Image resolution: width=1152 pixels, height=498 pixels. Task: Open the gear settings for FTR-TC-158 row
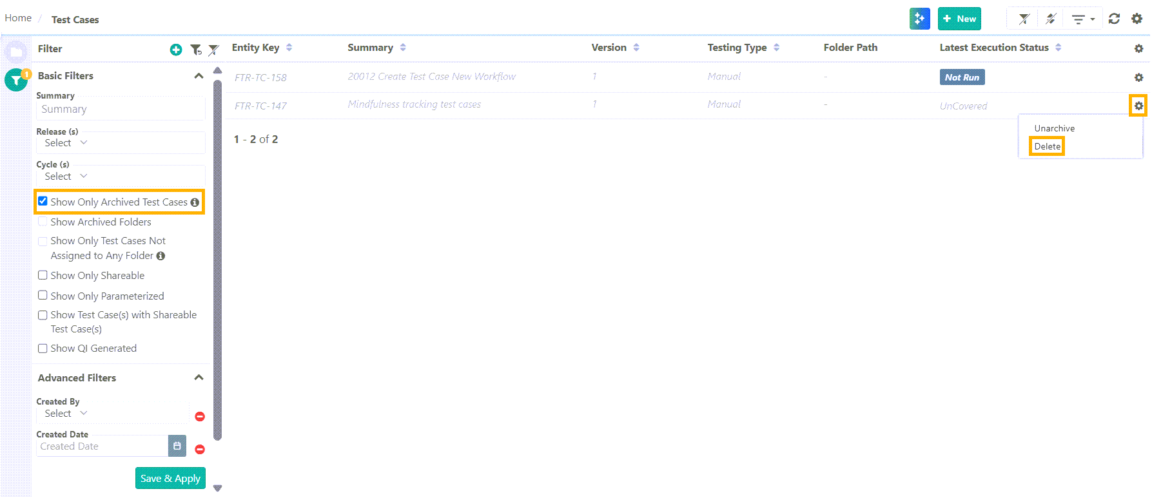click(1138, 77)
